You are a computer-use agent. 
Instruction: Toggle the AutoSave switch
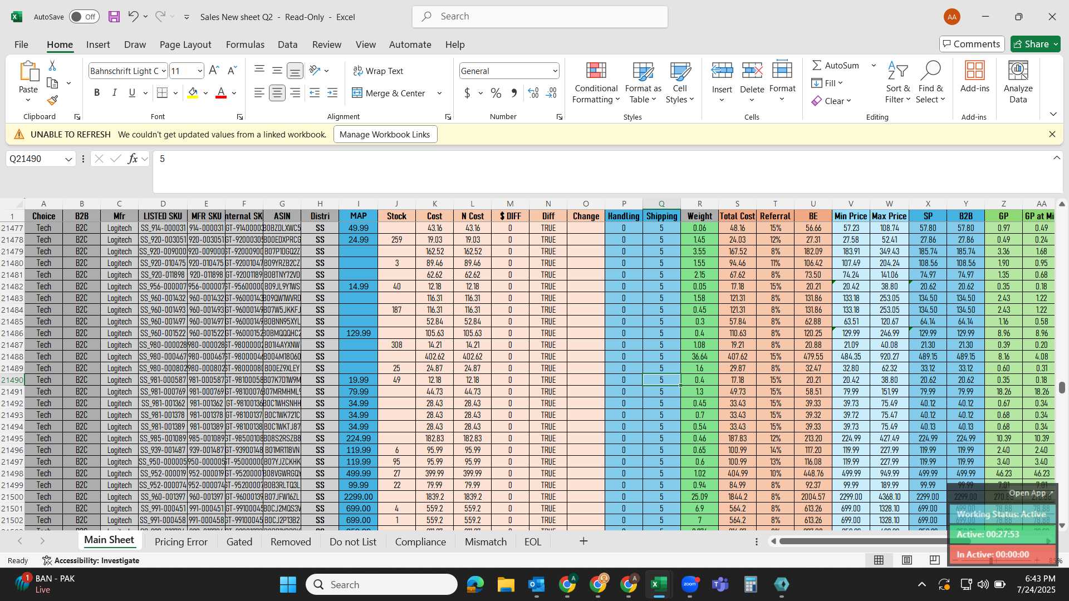pyautogui.click(x=84, y=17)
